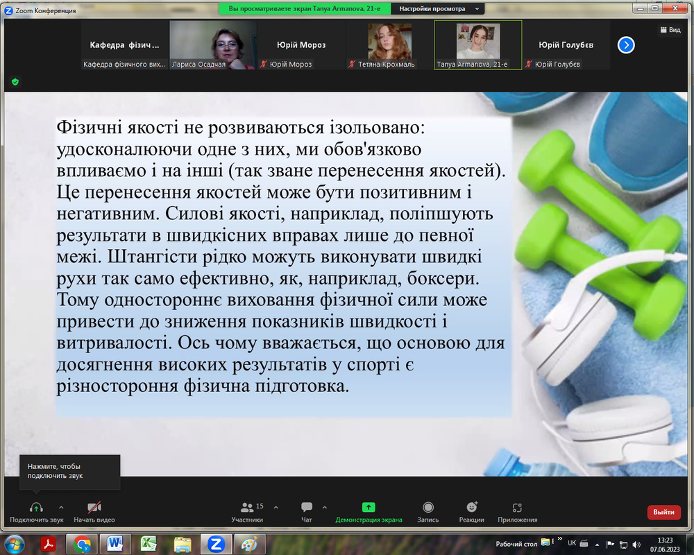Show hidden system tray icons

point(597,545)
